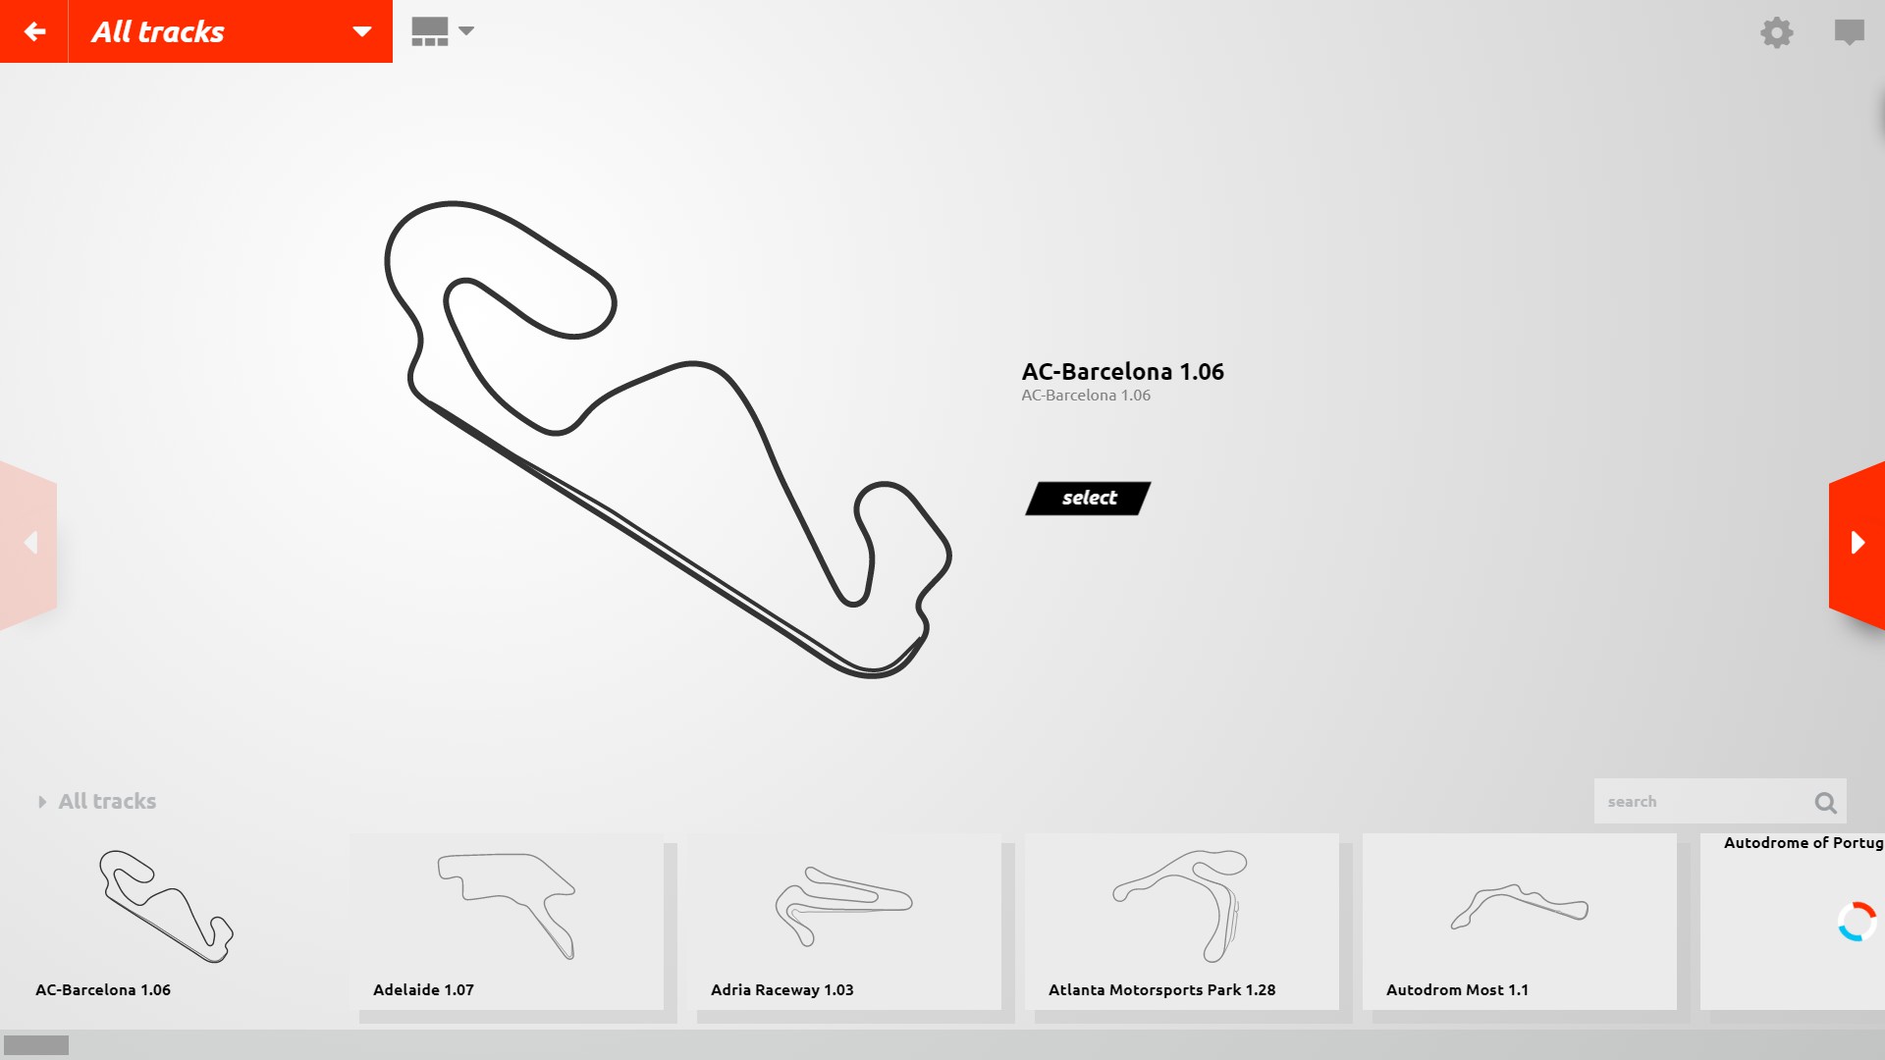1885x1060 pixels.
Task: Choose the Adelaide 1.07 track card
Action: [507, 921]
